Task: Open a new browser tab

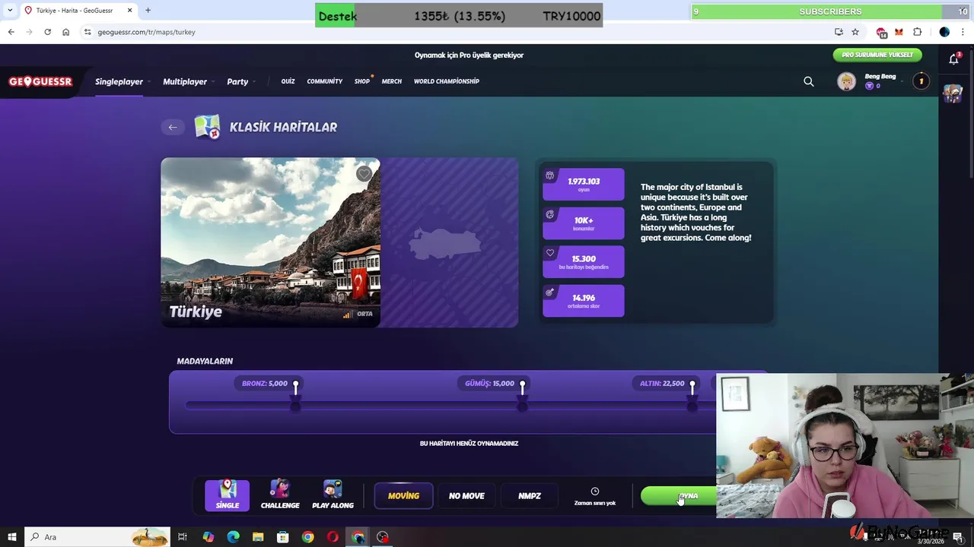Action: (148, 11)
